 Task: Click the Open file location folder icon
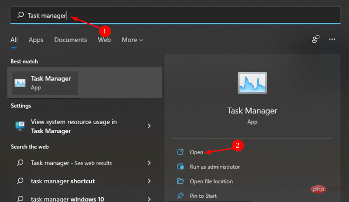[x=180, y=181]
